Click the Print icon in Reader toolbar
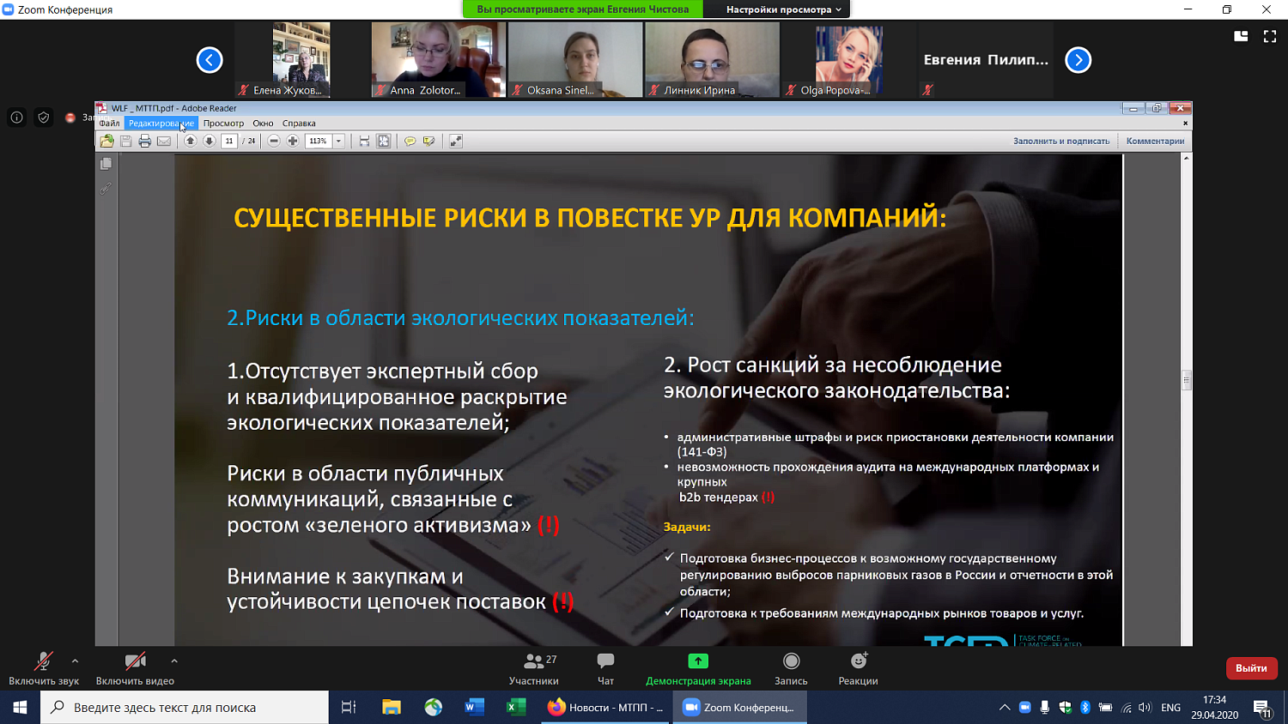 pyautogui.click(x=145, y=141)
